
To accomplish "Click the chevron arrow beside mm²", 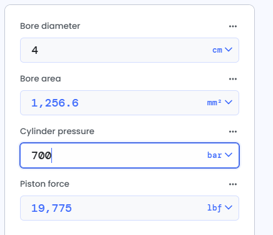I will pyautogui.click(x=229, y=102).
